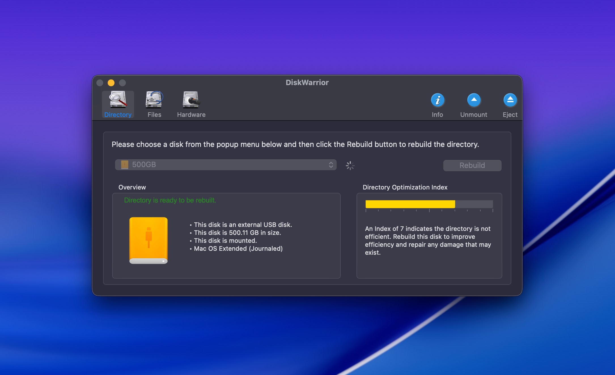This screenshot has height=375, width=615.
Task: Click the 'Directory Optimization Index' heading
Action: (x=405, y=187)
